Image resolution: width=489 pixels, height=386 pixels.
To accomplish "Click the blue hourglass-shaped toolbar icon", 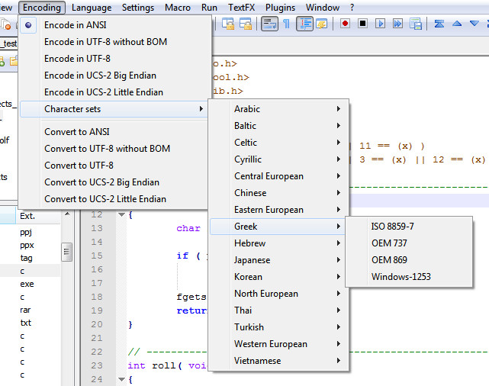I will [x=439, y=24].
